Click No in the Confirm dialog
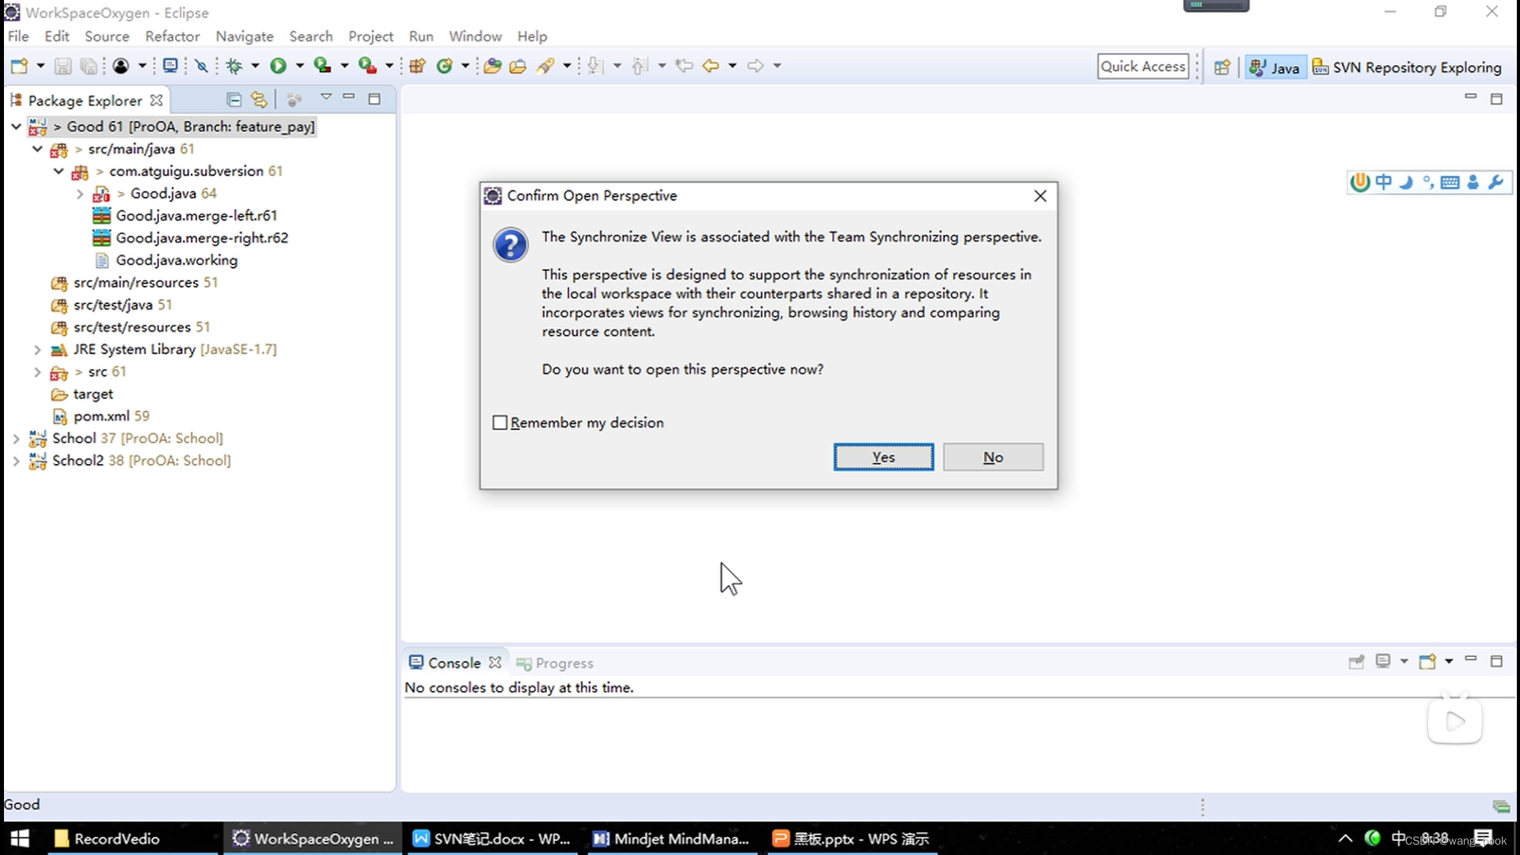 coord(993,457)
